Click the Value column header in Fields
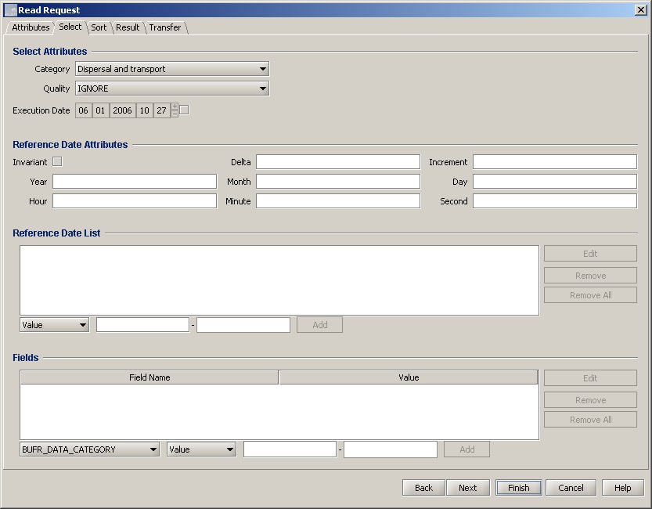This screenshot has width=652, height=509. point(409,377)
